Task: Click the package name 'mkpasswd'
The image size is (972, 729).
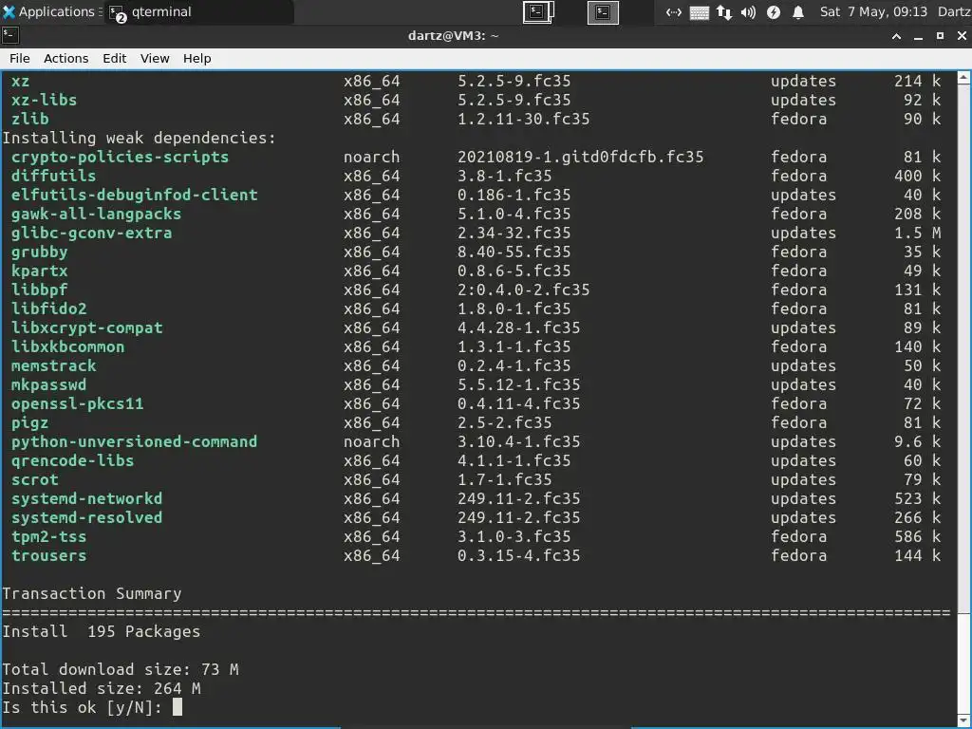Action: tap(48, 384)
